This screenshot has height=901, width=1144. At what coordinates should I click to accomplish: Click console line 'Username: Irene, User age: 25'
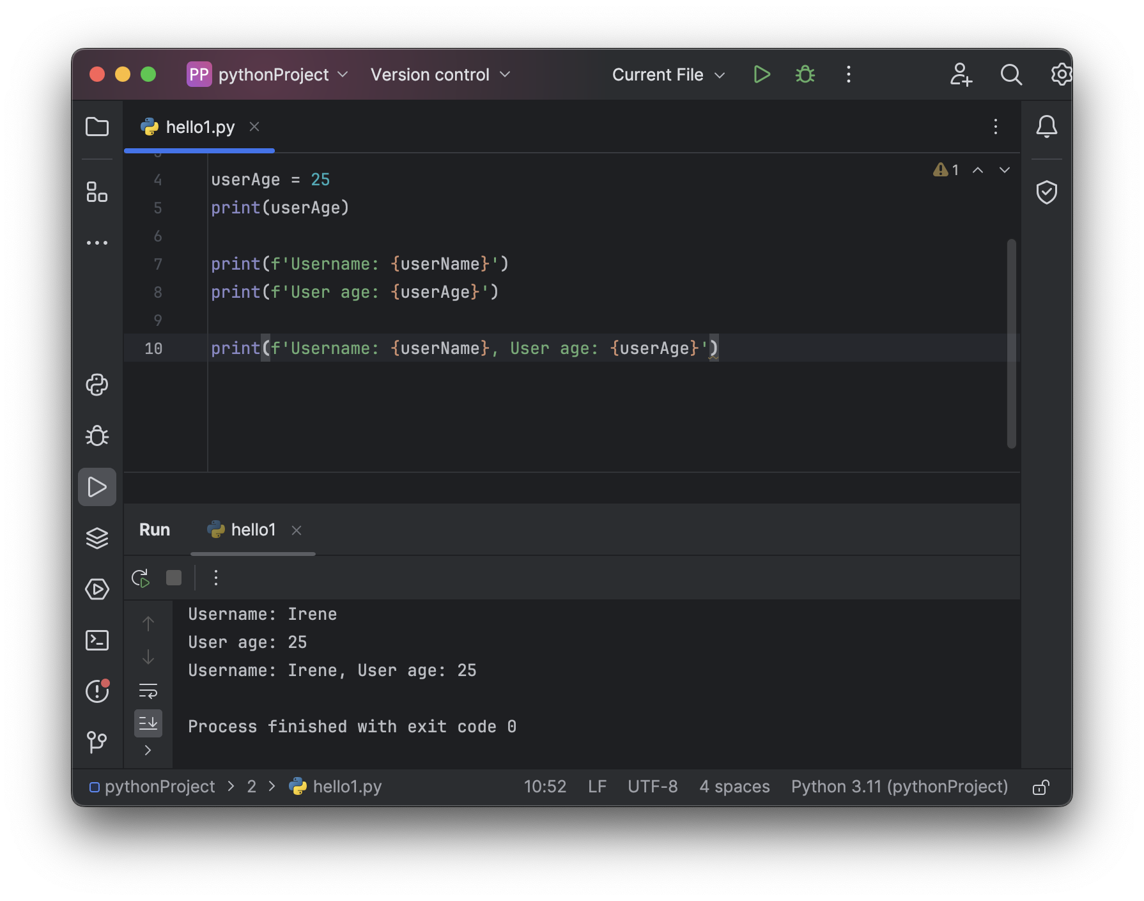coord(332,670)
